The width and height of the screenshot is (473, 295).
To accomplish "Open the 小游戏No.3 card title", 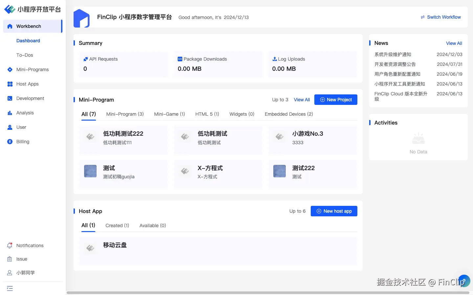I will point(308,134).
